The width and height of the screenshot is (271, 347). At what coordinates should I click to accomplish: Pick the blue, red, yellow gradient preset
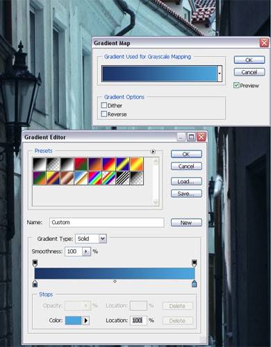tap(109, 164)
